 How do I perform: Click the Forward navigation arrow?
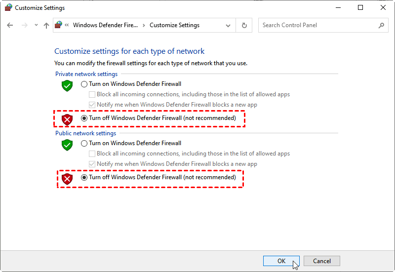tap(24, 25)
